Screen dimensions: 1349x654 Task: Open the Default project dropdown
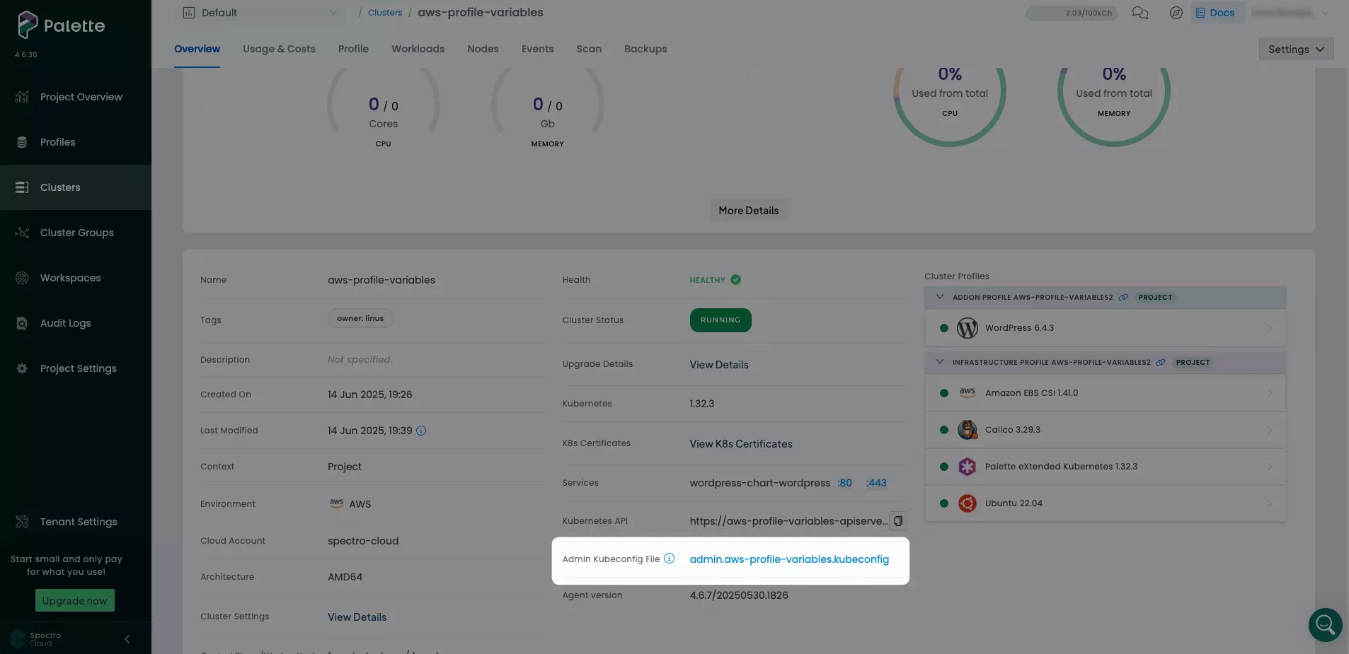(x=260, y=13)
